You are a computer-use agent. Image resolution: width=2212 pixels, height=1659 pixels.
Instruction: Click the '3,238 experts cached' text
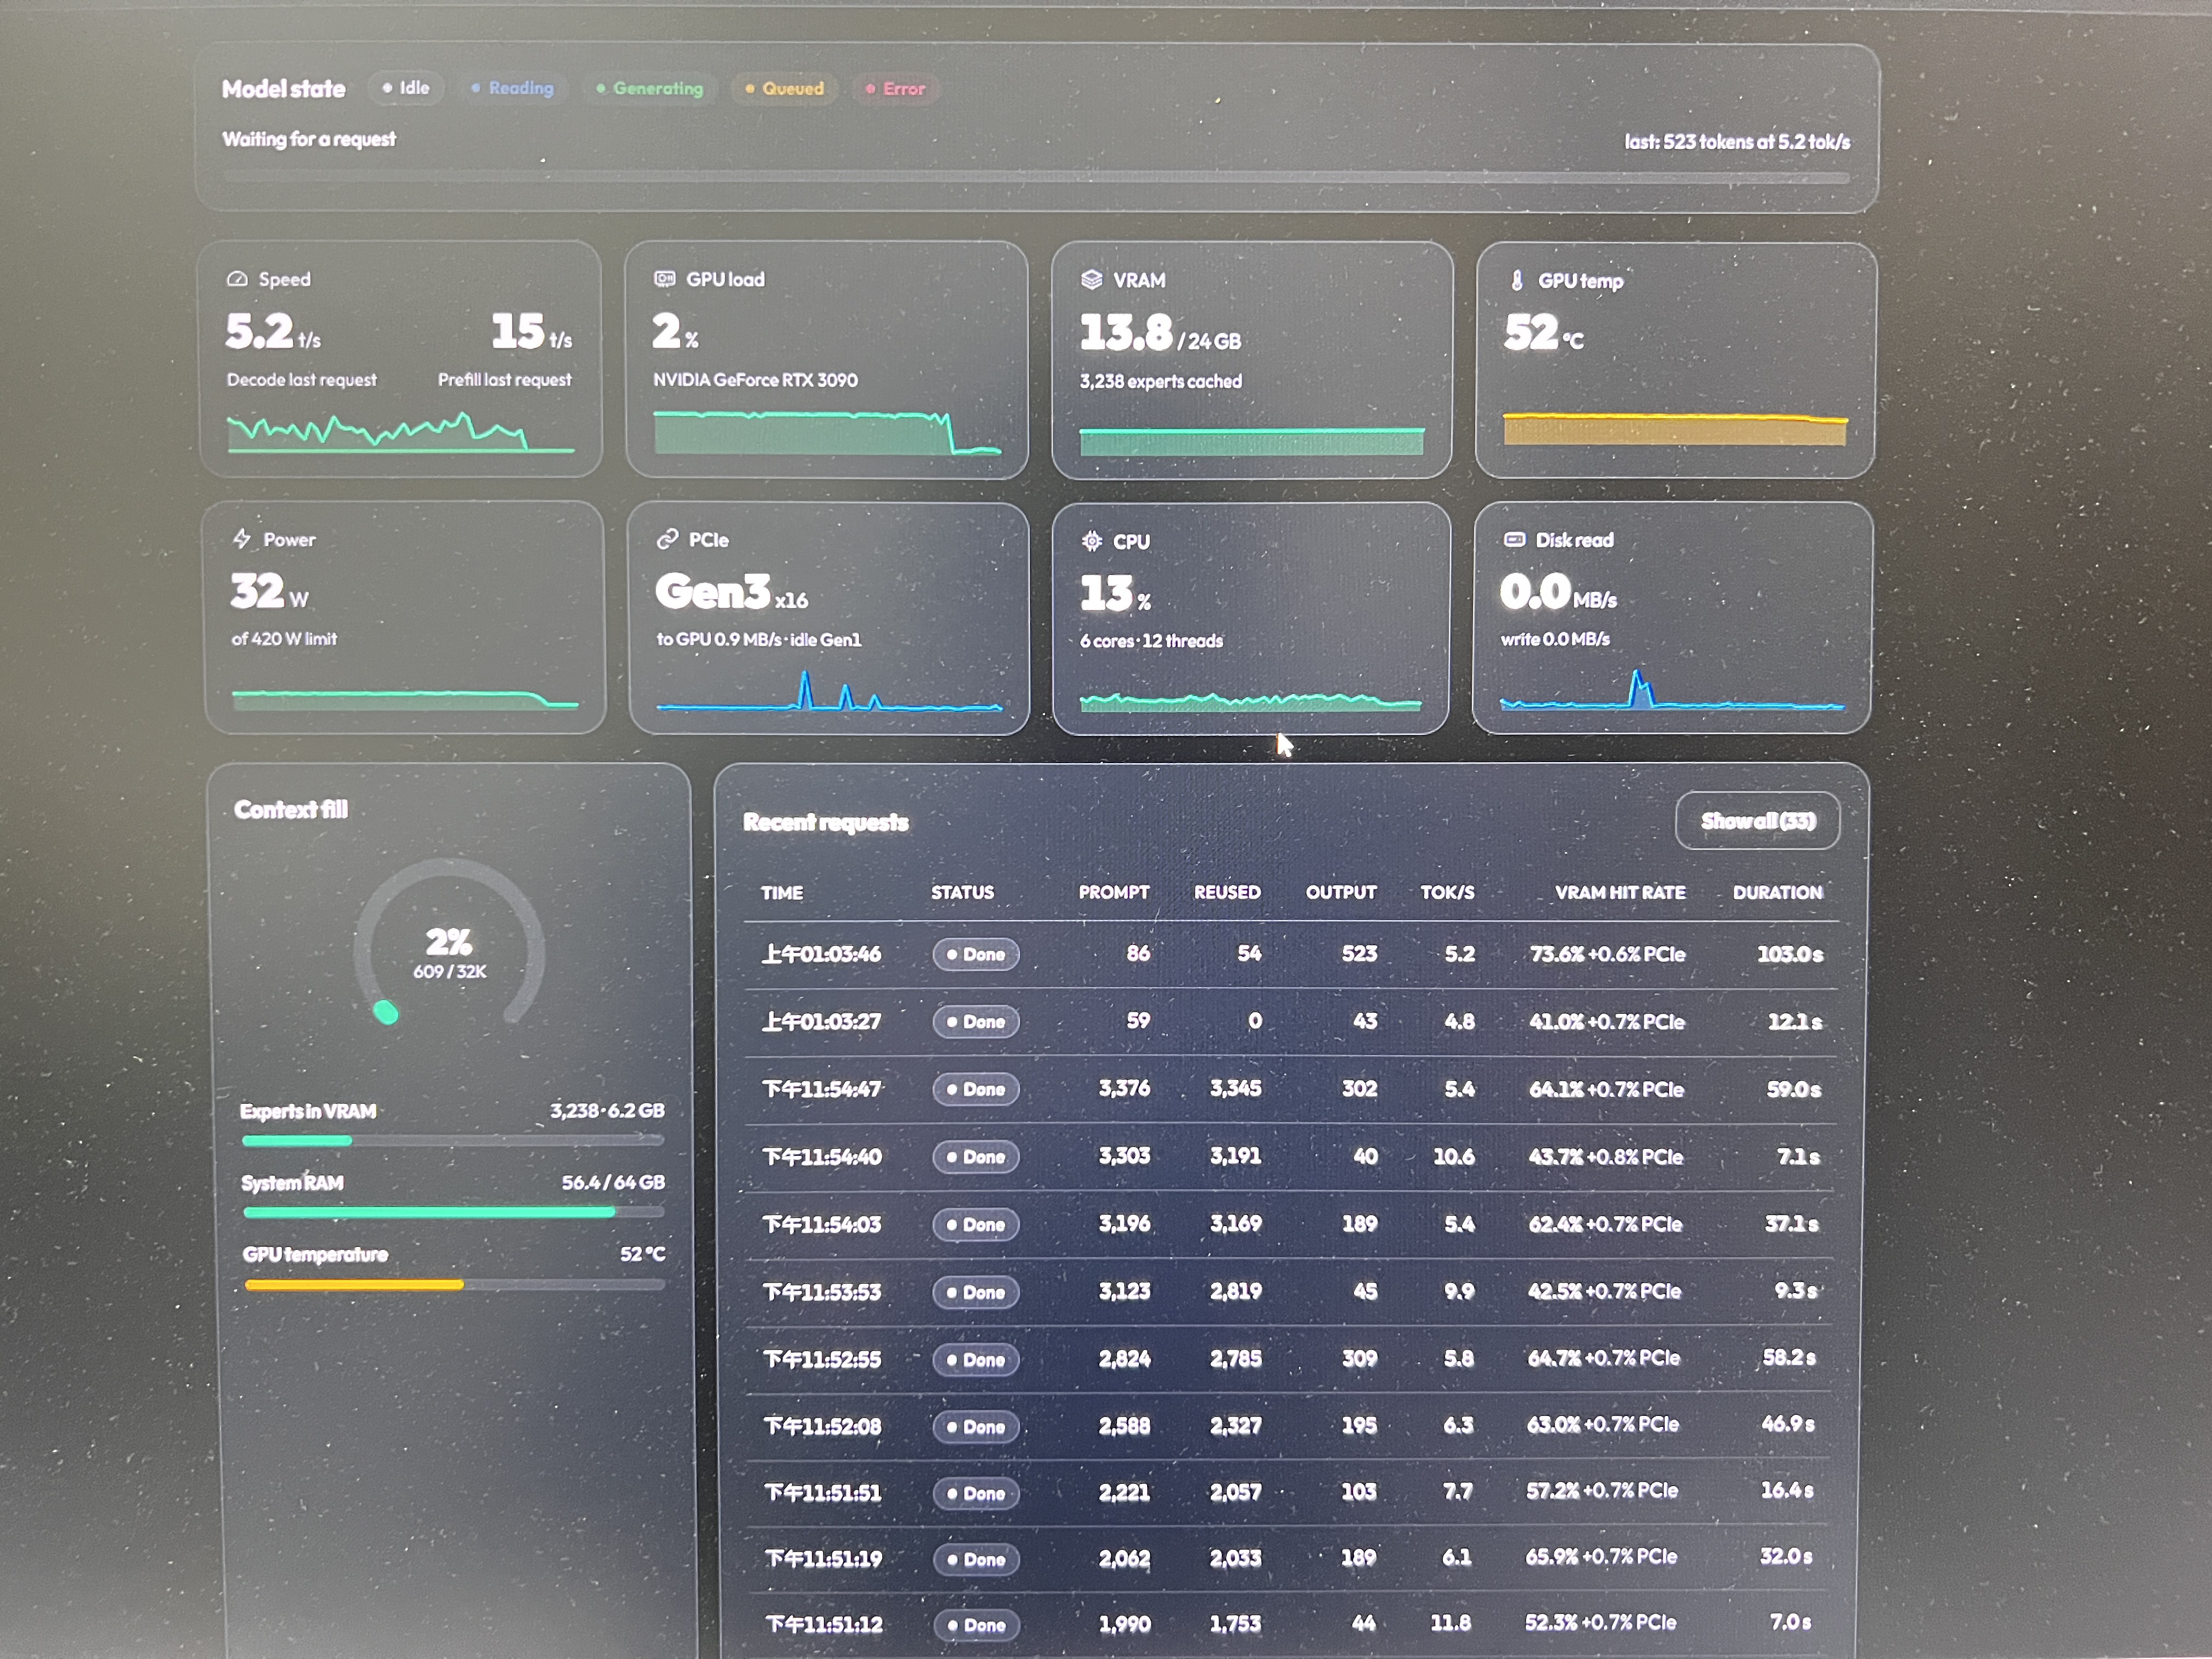1161,381
